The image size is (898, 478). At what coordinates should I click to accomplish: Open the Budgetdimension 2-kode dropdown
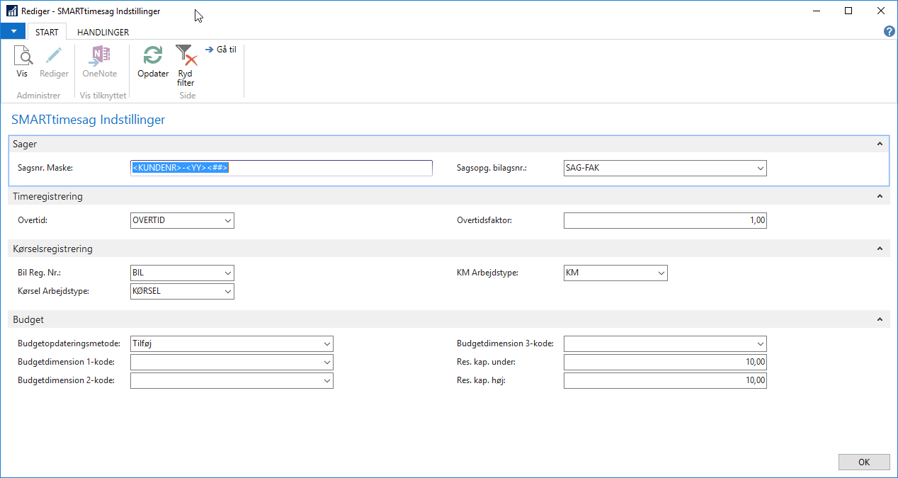[x=326, y=381]
